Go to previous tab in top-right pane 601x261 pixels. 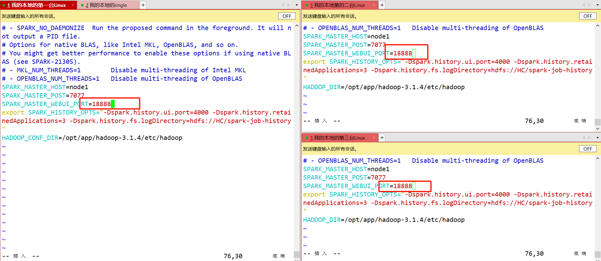pos(584,5)
